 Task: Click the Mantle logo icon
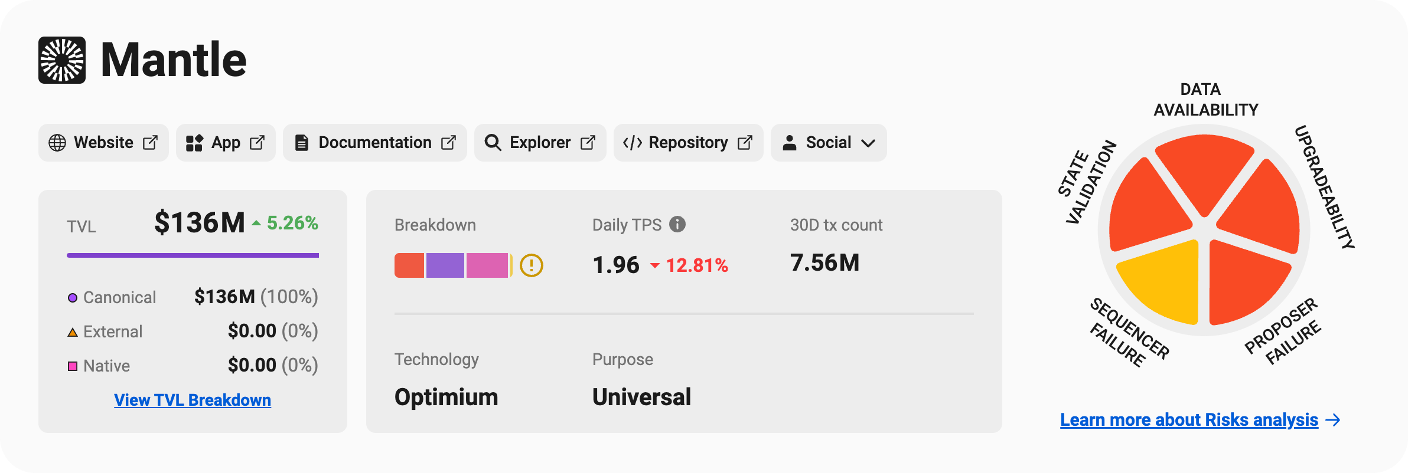(62, 60)
